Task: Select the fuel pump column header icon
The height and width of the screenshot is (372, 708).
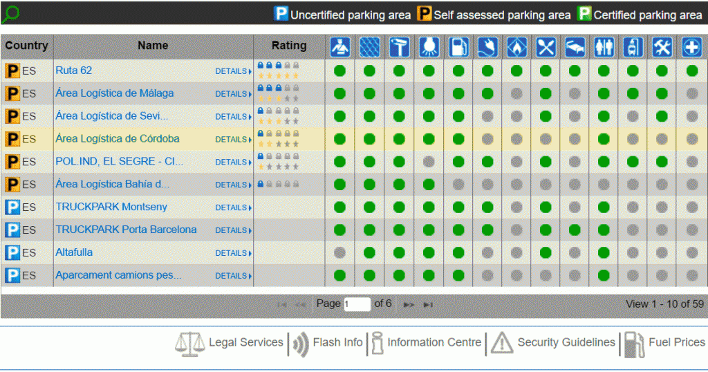Action: coord(458,46)
